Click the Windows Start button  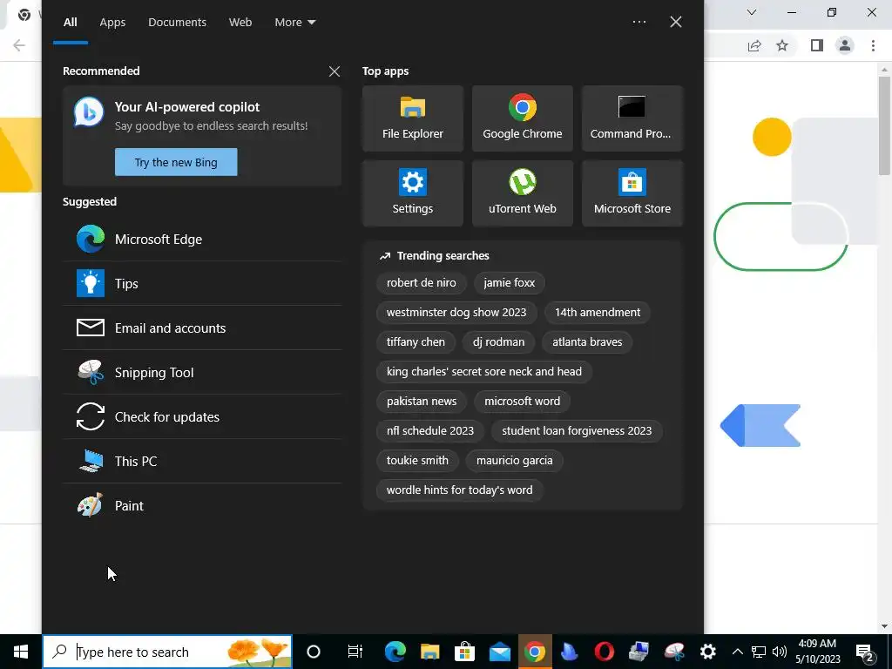(21, 652)
